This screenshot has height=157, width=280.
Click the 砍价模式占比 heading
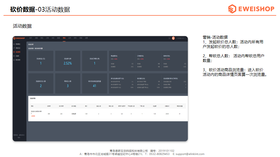(141, 78)
